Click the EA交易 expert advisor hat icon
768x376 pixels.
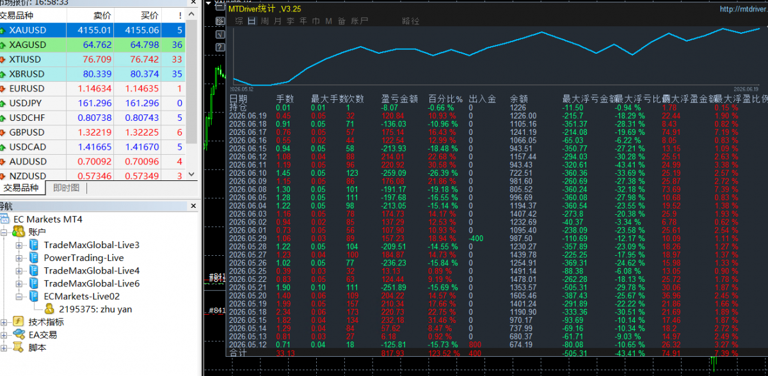coord(19,334)
